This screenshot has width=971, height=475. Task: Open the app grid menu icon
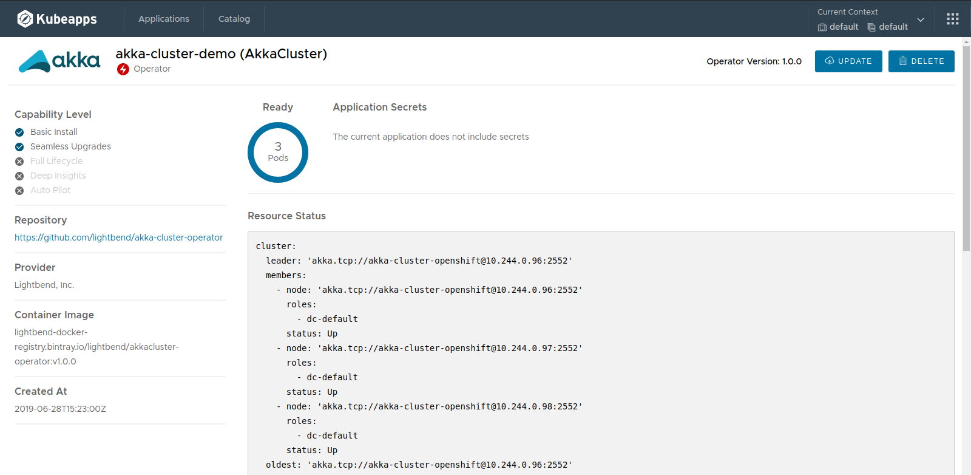coord(953,19)
